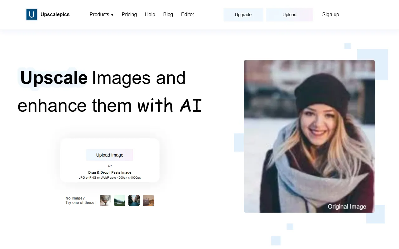Visit the Blog section
Image resolution: width=399 pixels, height=249 pixels.
(x=168, y=14)
